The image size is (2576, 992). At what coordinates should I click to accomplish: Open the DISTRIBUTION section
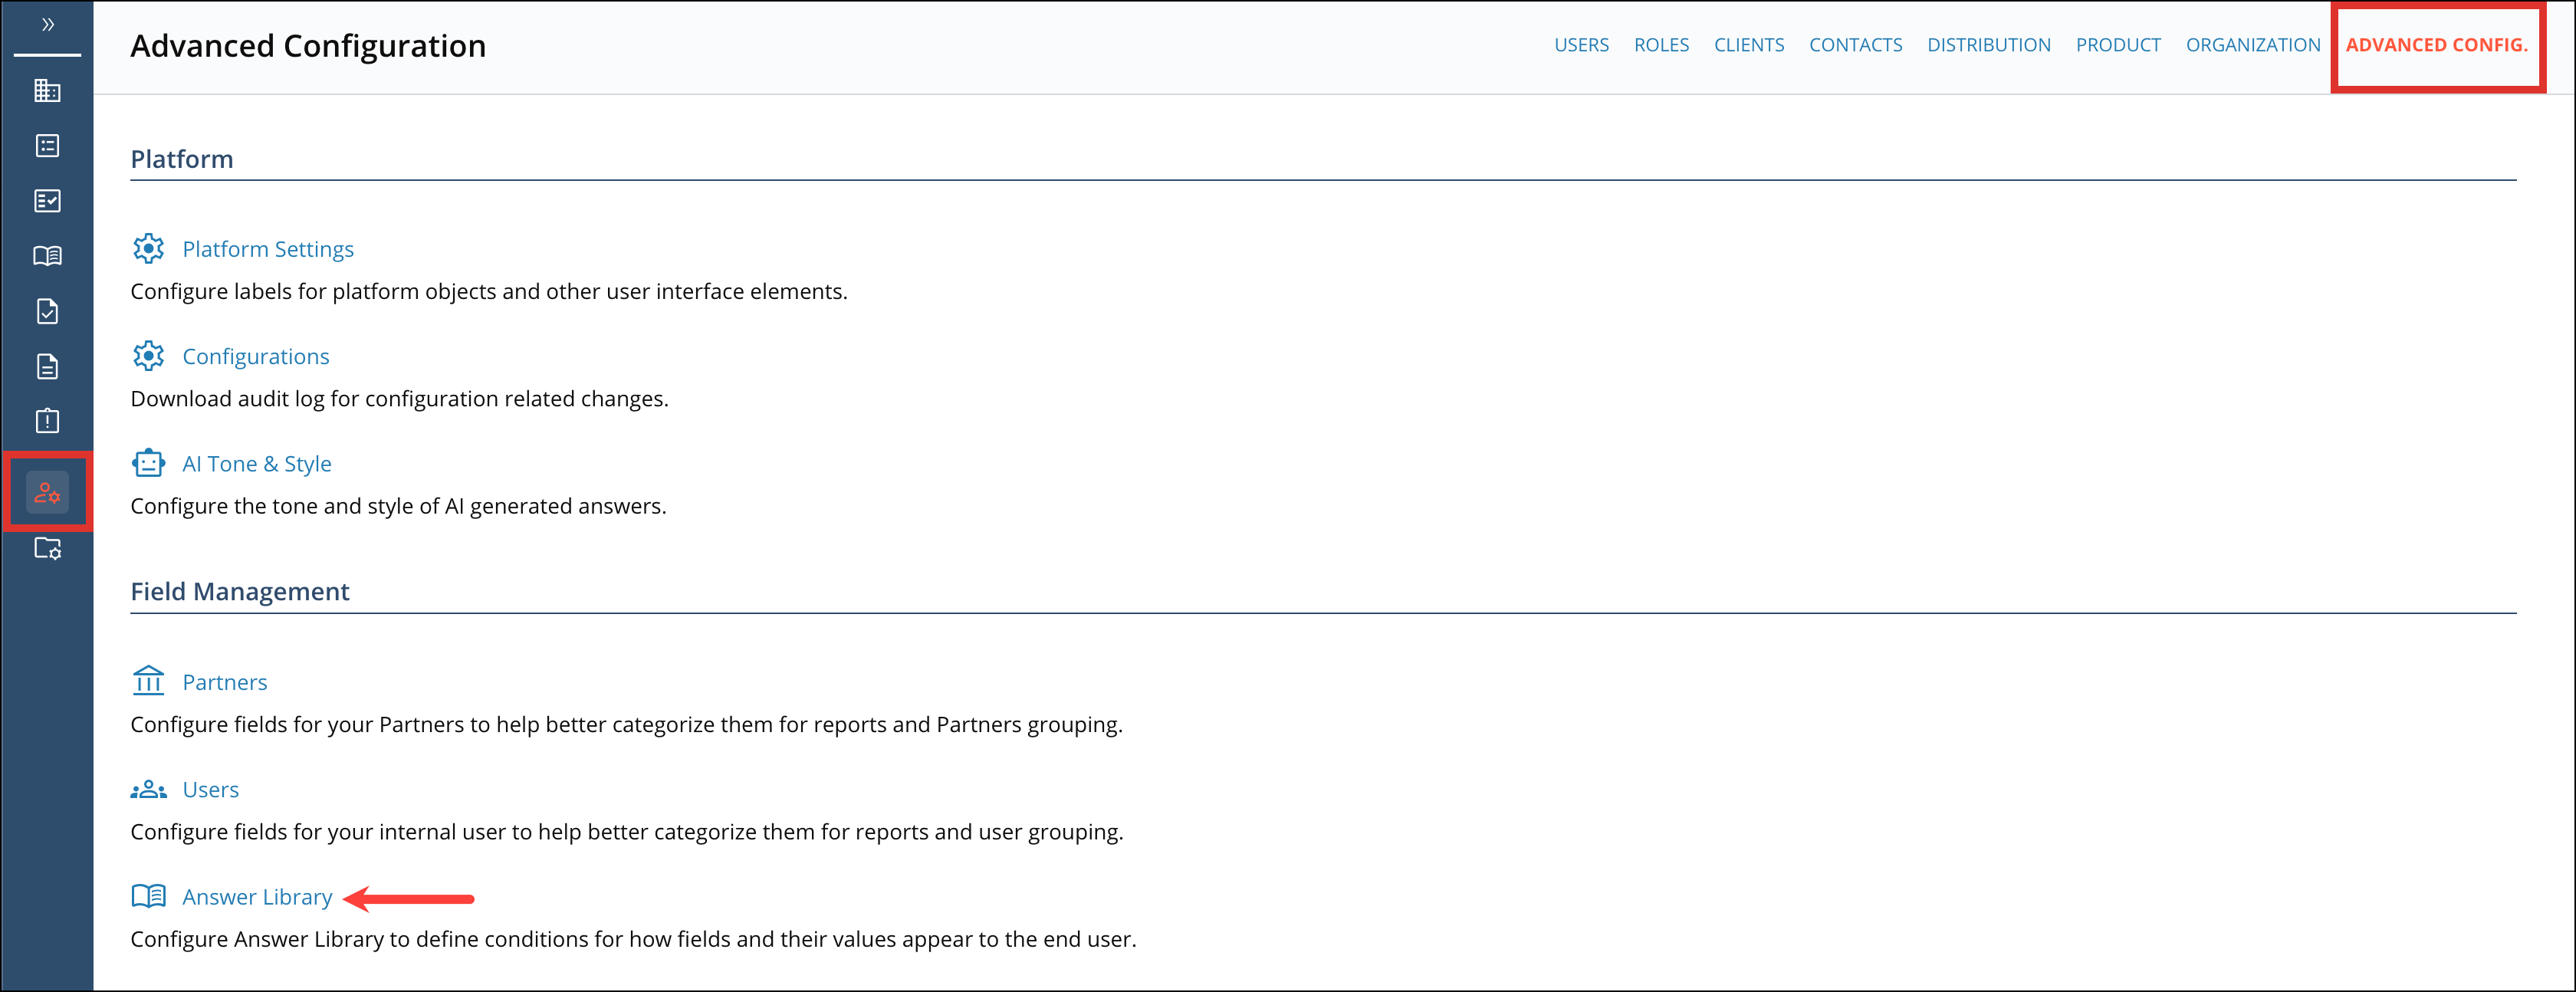click(x=1988, y=44)
